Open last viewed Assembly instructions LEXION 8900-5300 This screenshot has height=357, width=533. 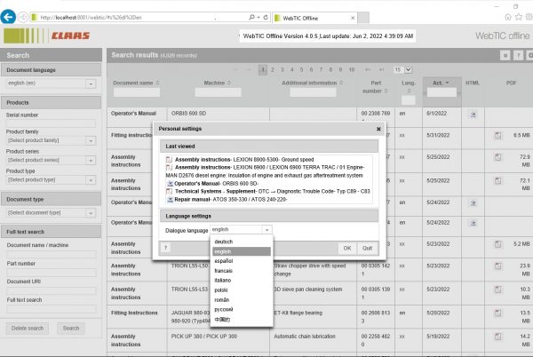[240, 160]
